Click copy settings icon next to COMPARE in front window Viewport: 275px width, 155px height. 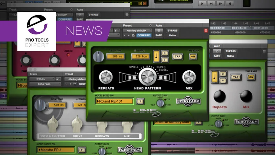coord(133,35)
